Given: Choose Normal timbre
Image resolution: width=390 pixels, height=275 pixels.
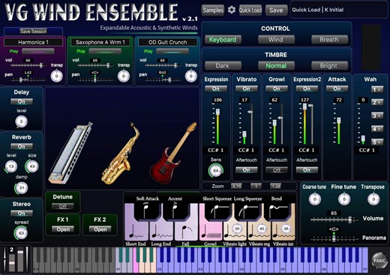Looking at the screenshot, I should [x=276, y=66].
